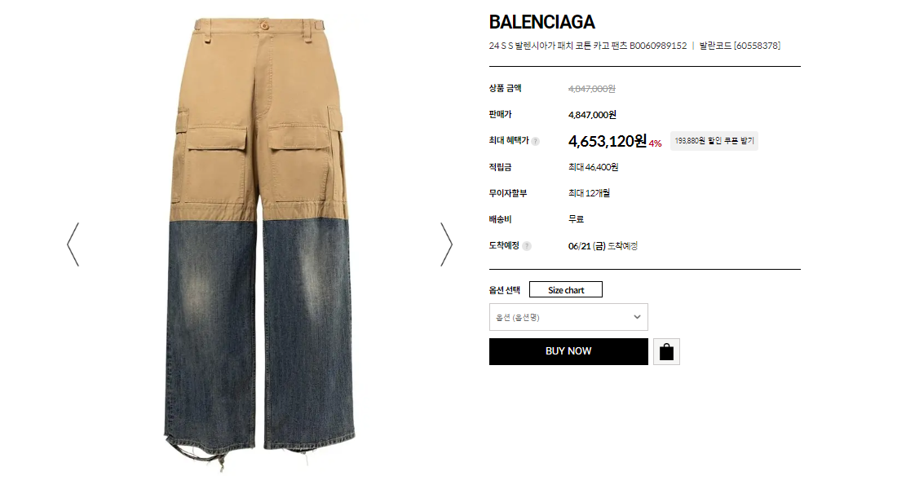Click the 최대 12개월 installment info
This screenshot has width=906, height=480.
589,193
